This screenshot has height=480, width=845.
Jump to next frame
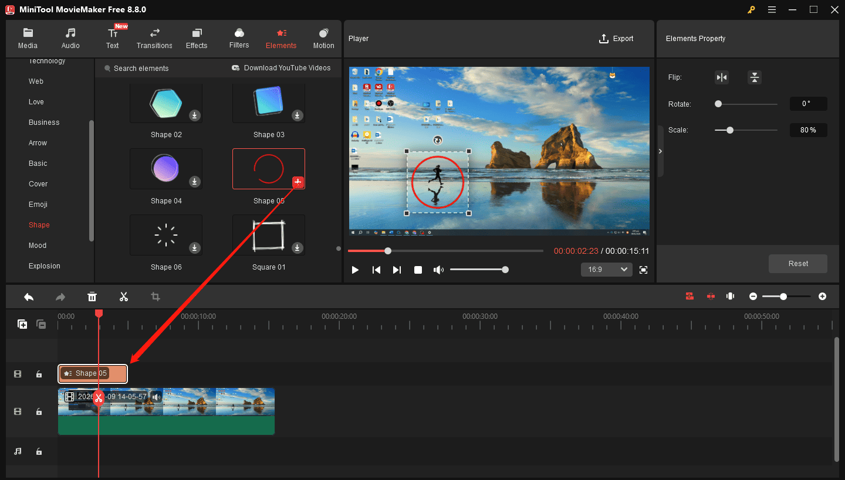tap(397, 270)
